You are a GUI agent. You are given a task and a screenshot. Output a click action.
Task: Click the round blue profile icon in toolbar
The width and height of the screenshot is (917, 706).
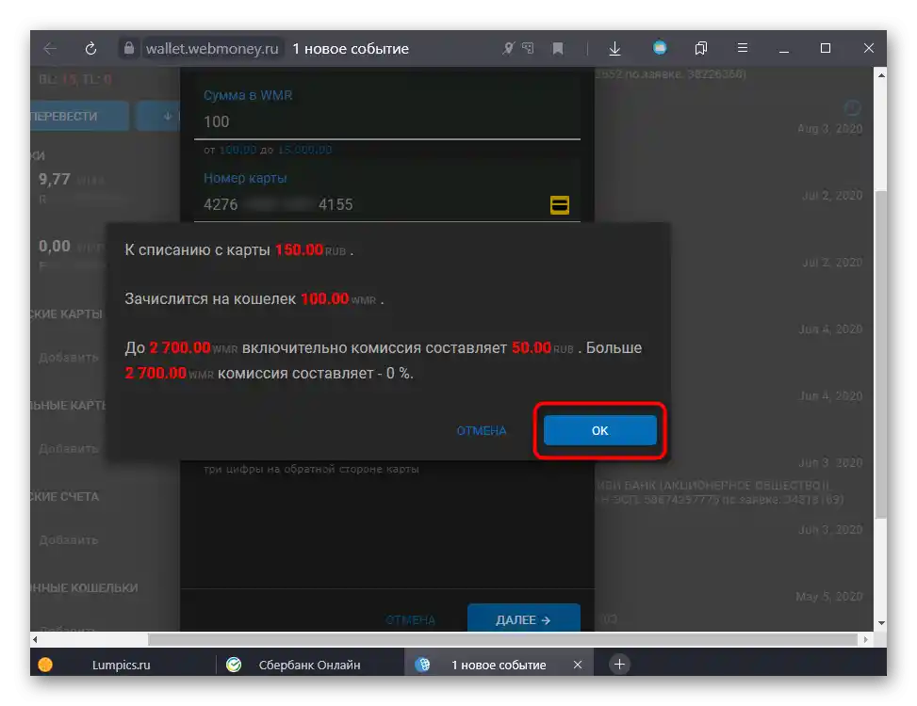(660, 48)
